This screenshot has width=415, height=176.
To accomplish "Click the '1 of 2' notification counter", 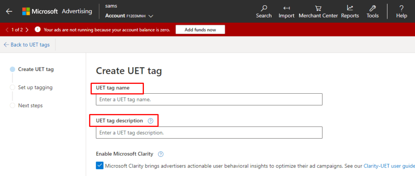I will [17, 30].
